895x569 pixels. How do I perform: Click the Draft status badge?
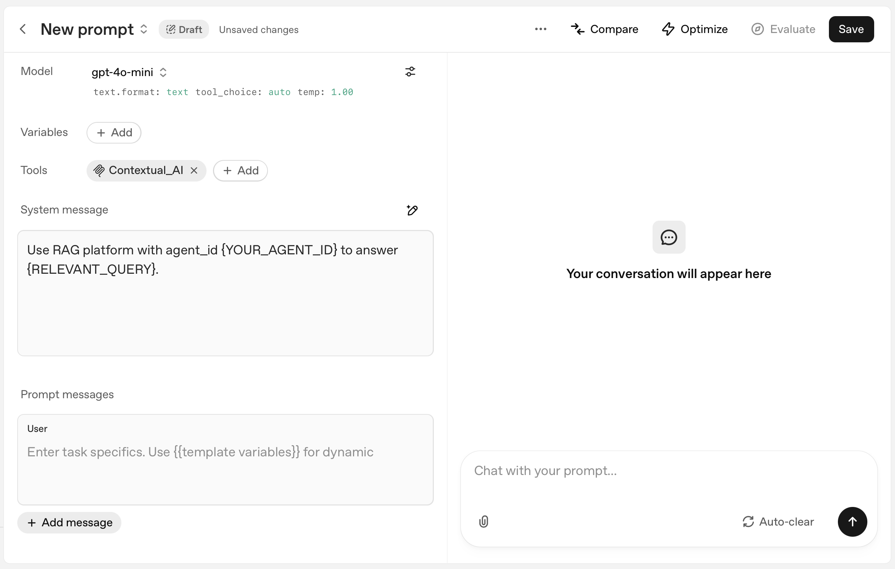[x=184, y=29]
